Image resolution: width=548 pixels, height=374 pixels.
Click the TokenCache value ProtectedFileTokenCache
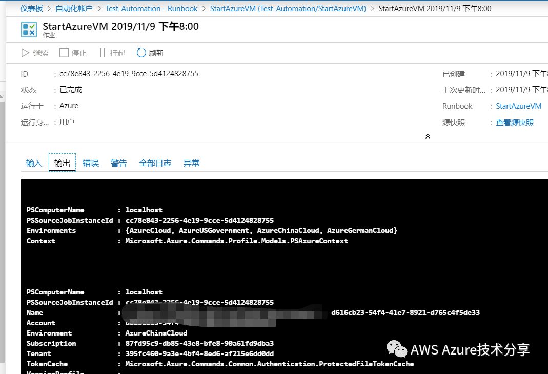point(270,364)
